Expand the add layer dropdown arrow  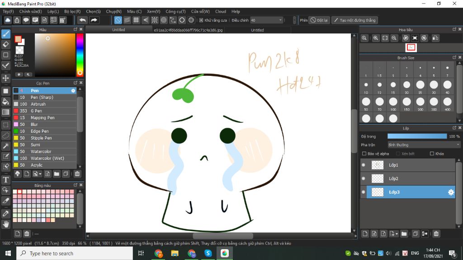click(397, 234)
